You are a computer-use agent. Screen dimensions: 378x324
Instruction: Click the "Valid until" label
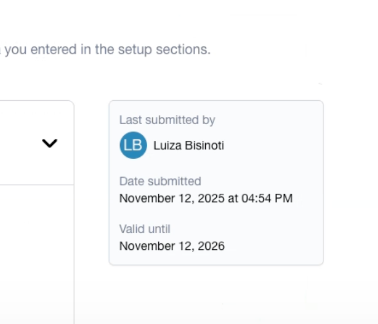click(x=144, y=229)
